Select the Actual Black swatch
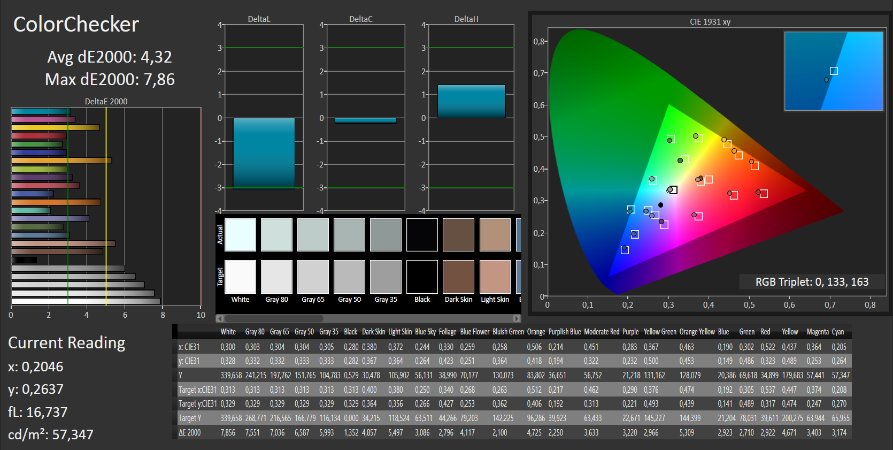This screenshot has height=450, width=893. click(422, 235)
